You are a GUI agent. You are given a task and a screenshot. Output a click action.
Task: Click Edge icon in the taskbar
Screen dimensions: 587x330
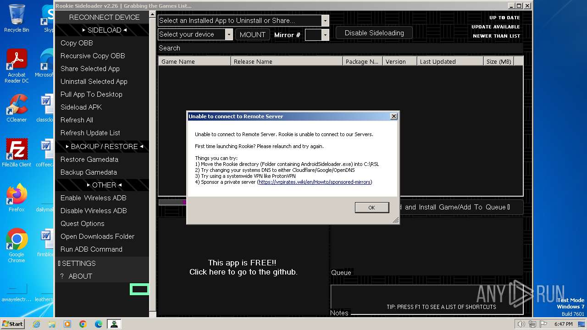click(x=99, y=324)
